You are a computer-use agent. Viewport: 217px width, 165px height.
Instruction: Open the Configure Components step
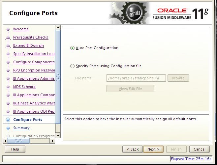pos(34,62)
